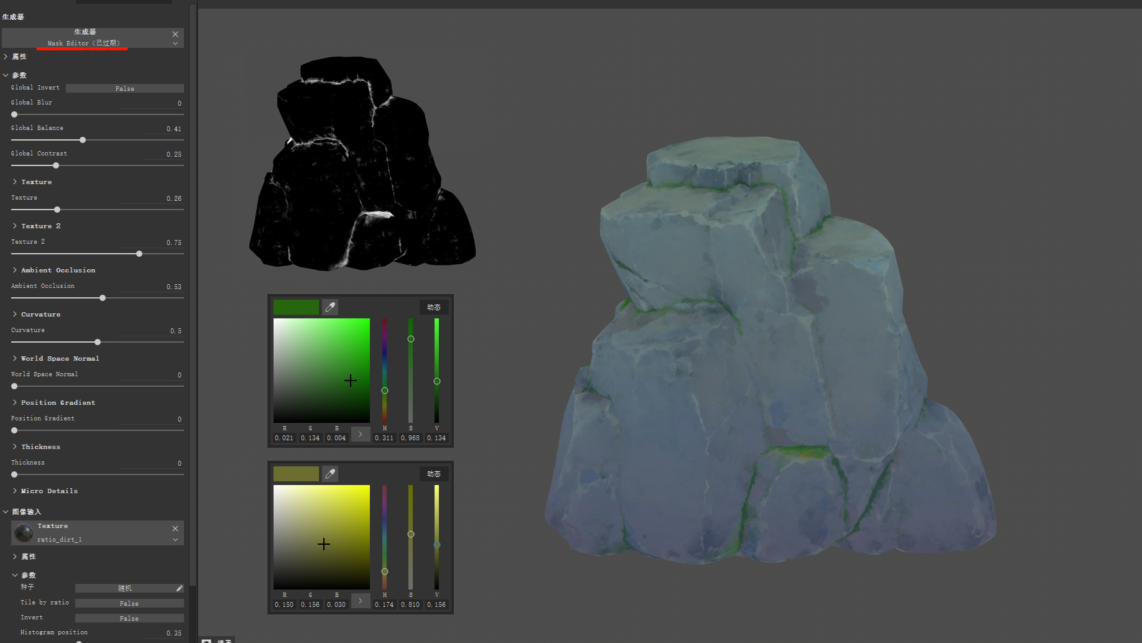Click the H value 0.174 field
The width and height of the screenshot is (1142, 643).
[384, 604]
